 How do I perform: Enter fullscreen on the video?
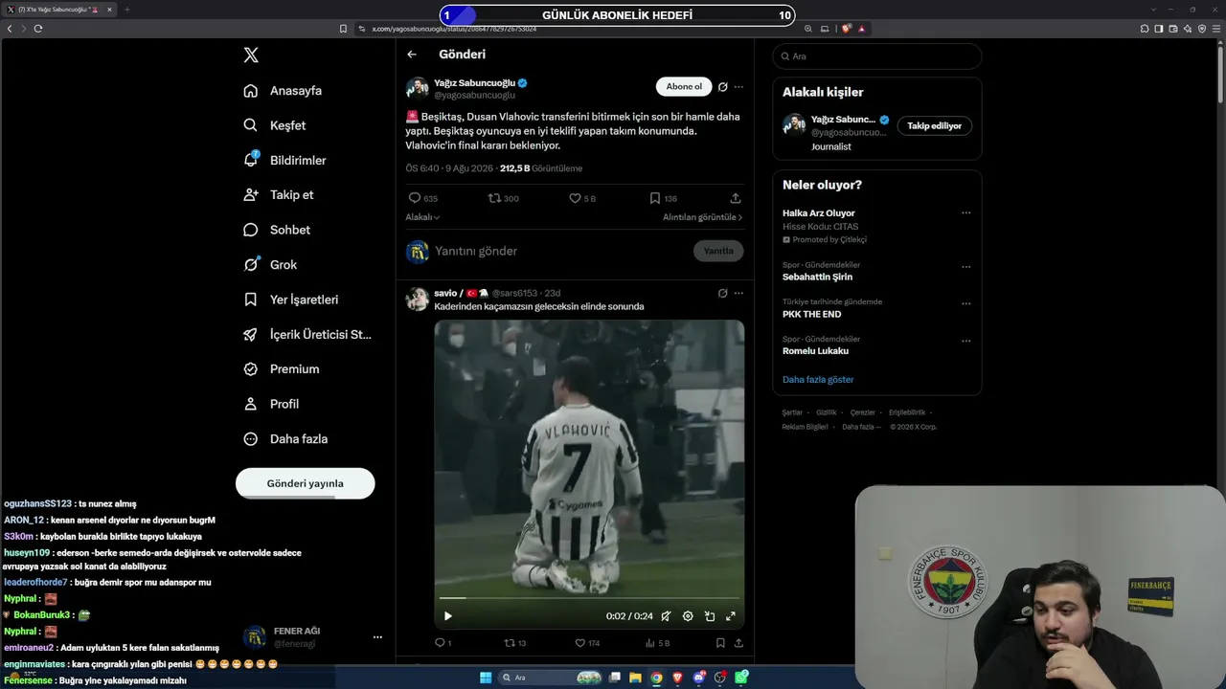coord(731,616)
